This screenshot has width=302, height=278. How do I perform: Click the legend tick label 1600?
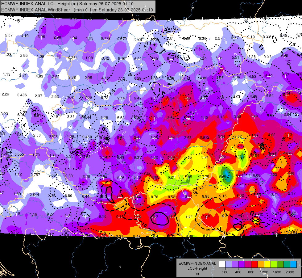point(277,272)
